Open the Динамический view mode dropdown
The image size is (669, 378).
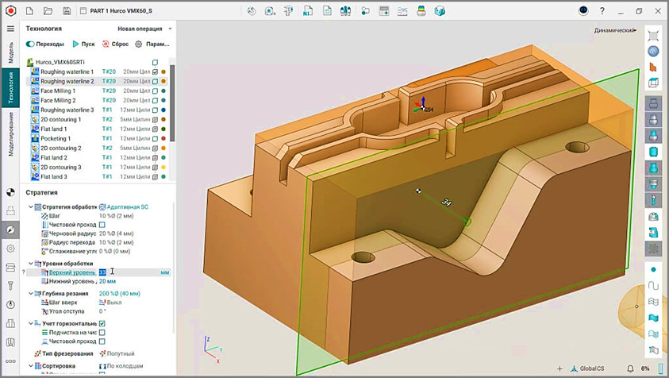615,30
